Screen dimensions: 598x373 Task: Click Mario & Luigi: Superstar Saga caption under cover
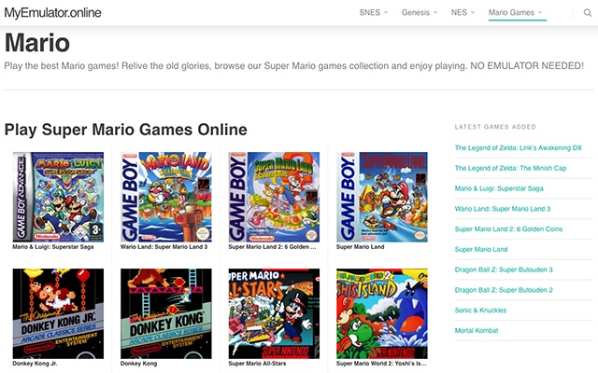[x=53, y=246]
